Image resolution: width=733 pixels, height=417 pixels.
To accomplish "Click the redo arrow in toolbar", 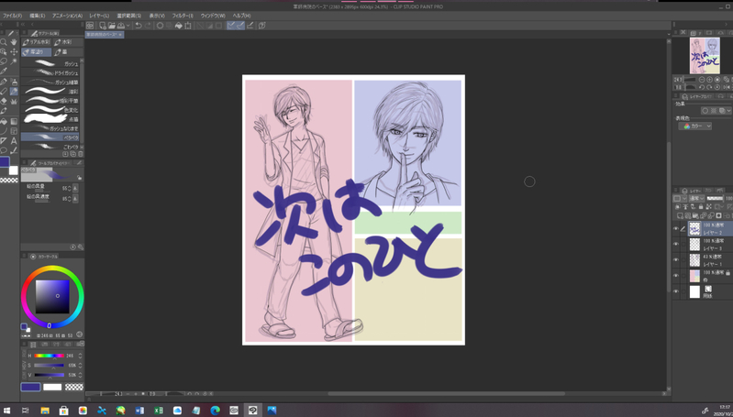I will point(148,26).
